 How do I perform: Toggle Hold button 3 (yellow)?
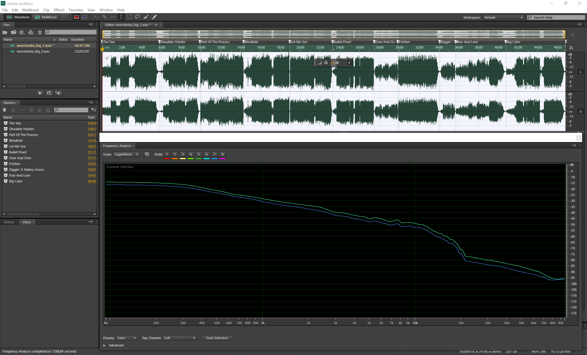click(183, 155)
